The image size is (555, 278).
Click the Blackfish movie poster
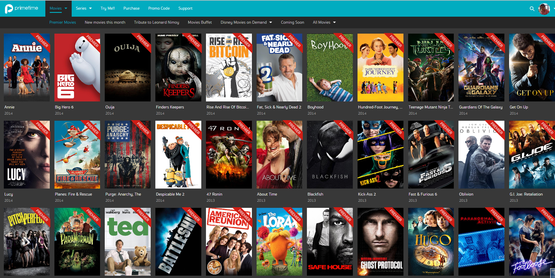pos(330,155)
